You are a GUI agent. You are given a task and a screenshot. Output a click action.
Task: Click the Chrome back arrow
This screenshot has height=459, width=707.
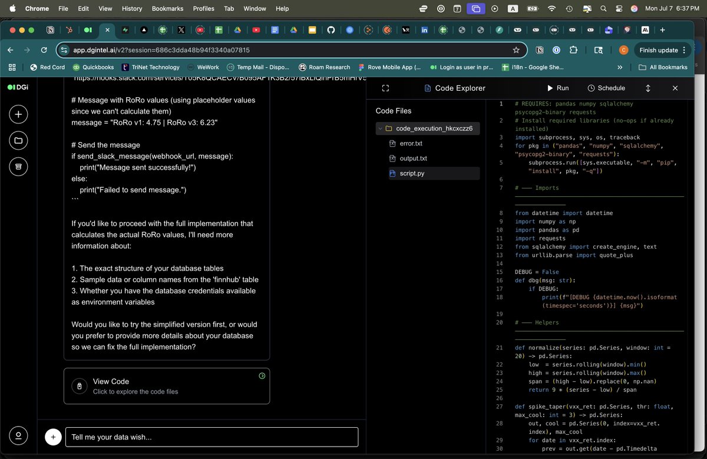click(11, 50)
